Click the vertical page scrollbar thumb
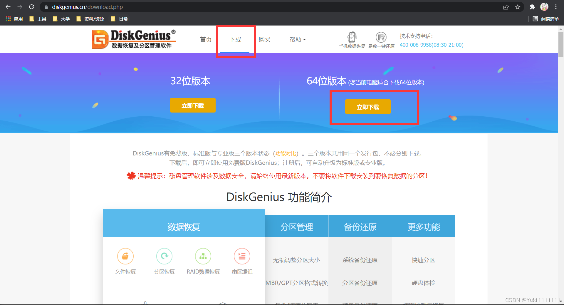 click(x=561, y=44)
